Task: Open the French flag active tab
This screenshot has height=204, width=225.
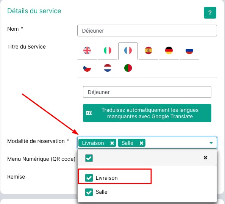Action: coord(128,50)
